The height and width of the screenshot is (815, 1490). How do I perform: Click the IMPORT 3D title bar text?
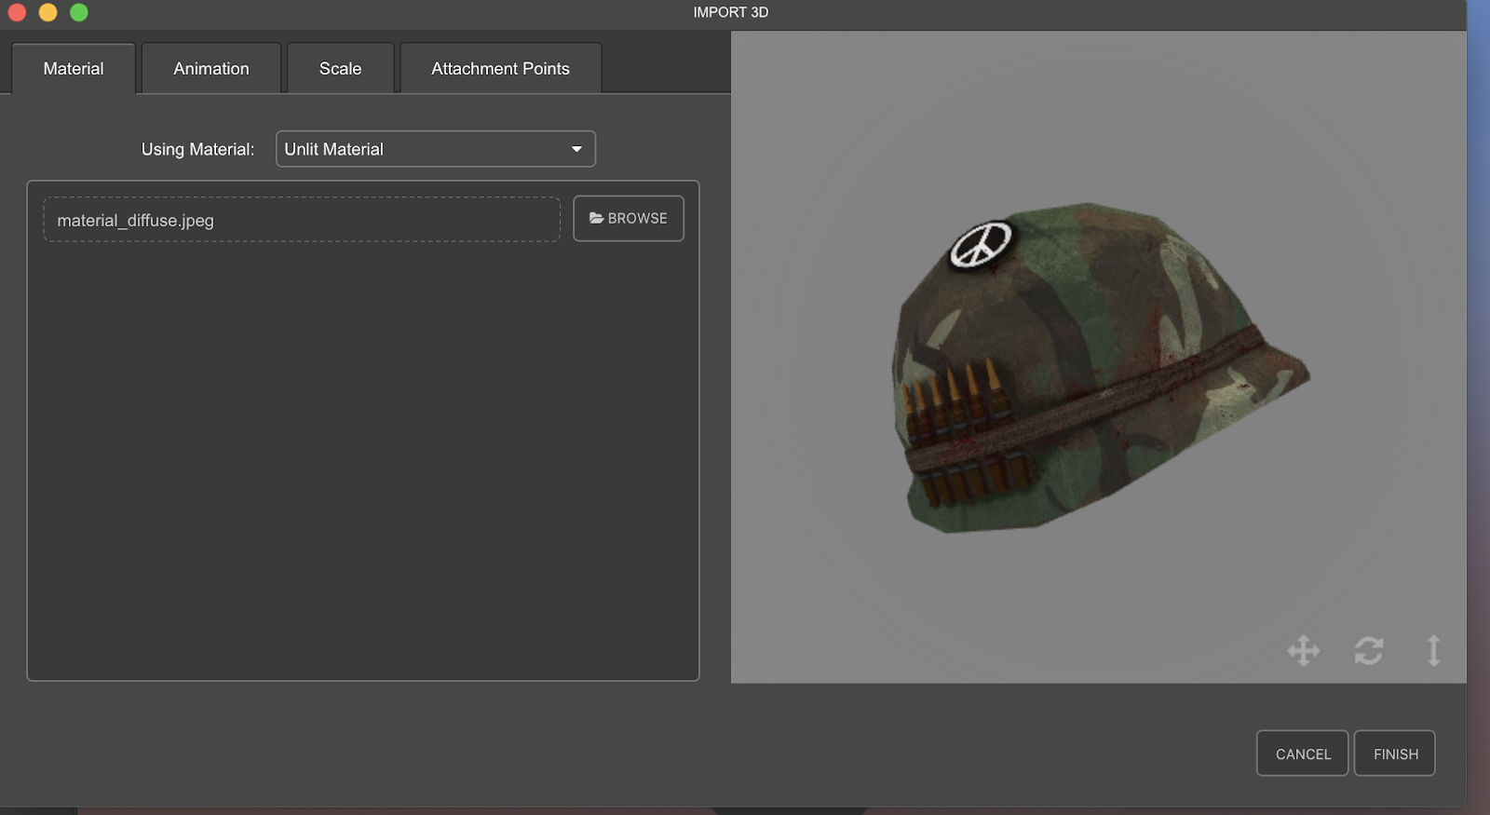coord(730,12)
